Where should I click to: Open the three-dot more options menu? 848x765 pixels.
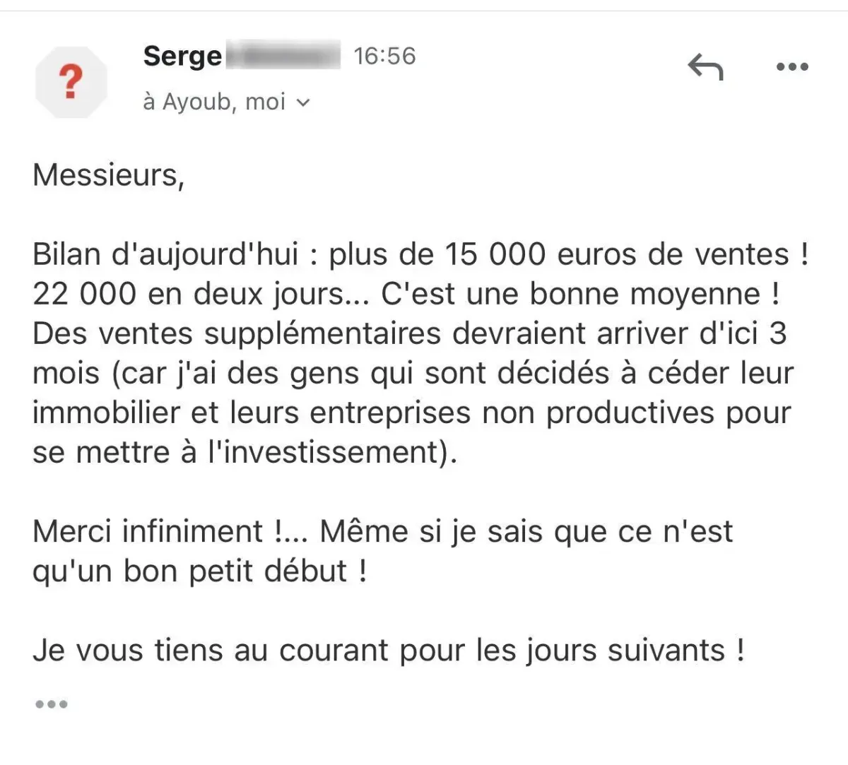pos(792,67)
